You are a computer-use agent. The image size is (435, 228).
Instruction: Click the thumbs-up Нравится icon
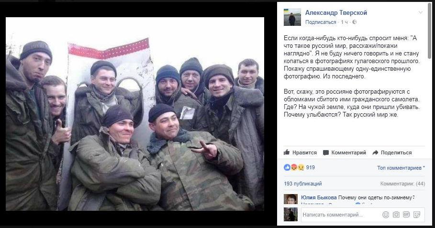pyautogui.click(x=287, y=152)
